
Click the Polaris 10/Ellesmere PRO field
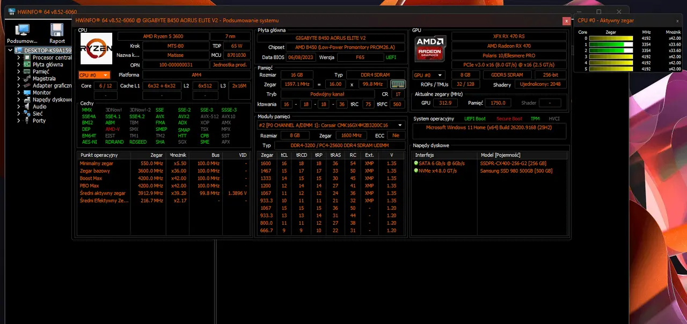tap(509, 56)
